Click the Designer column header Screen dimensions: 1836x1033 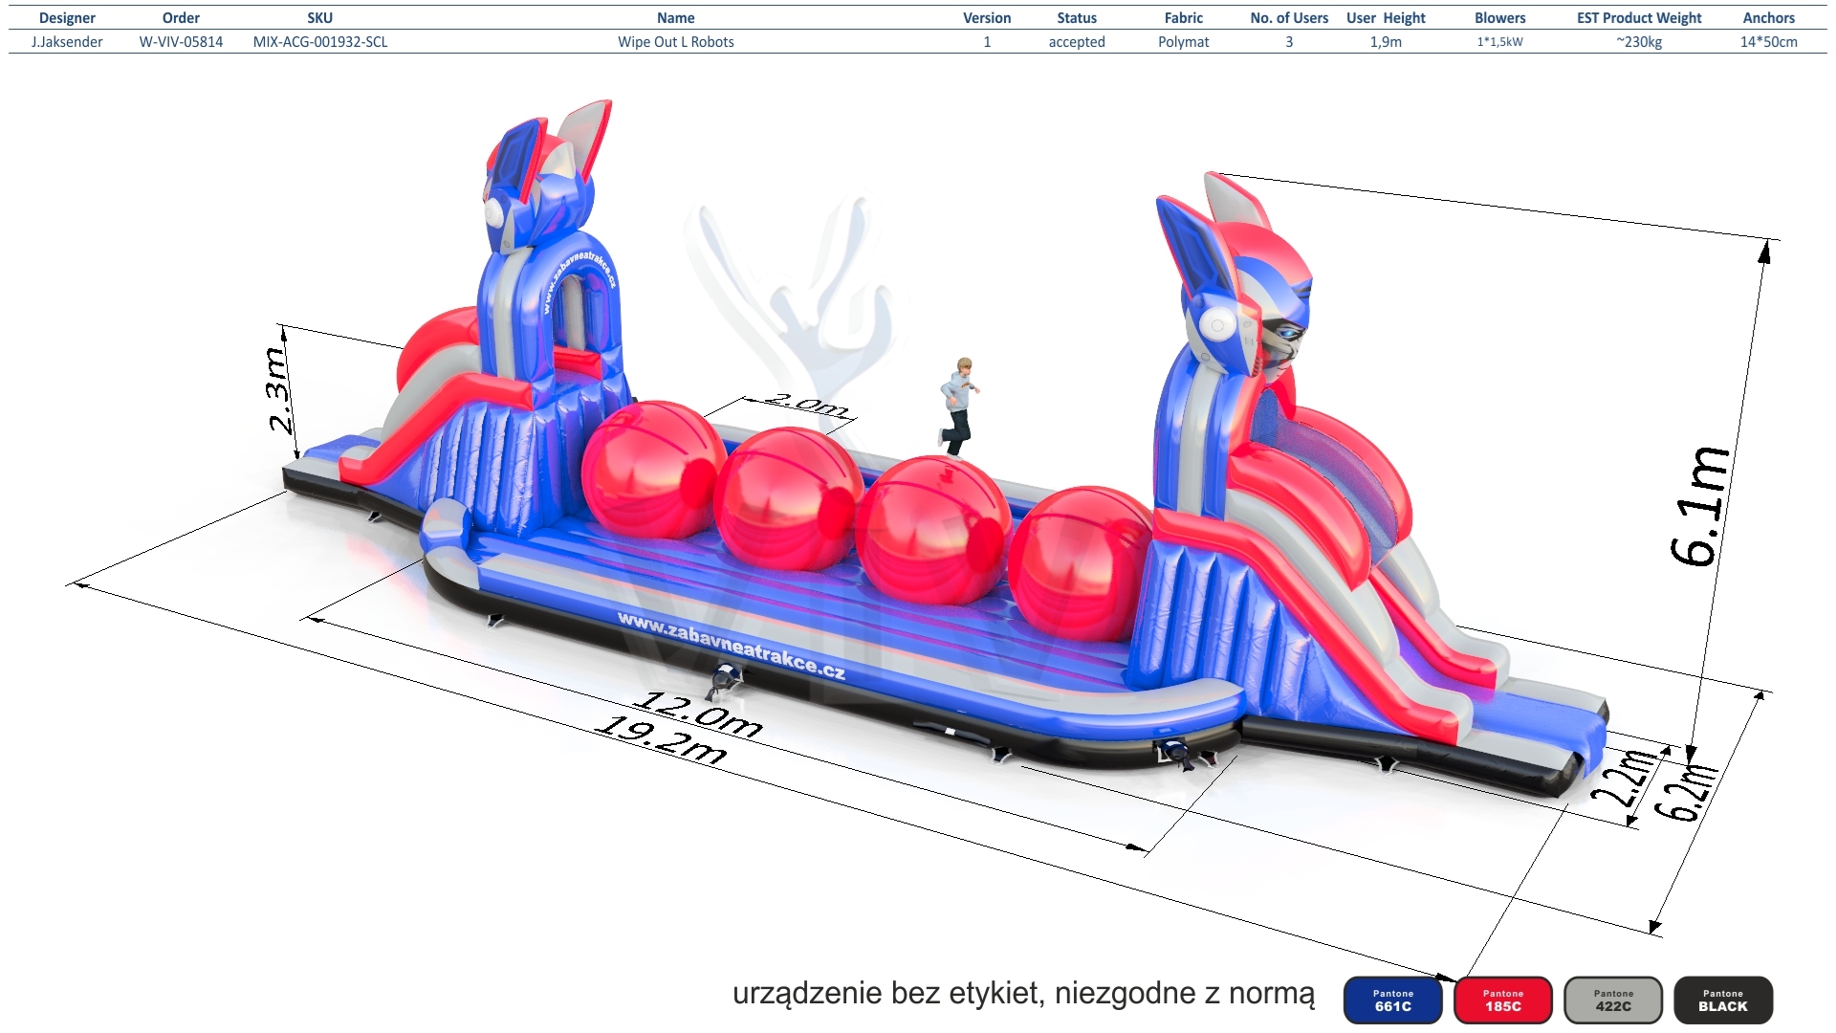click(x=67, y=18)
